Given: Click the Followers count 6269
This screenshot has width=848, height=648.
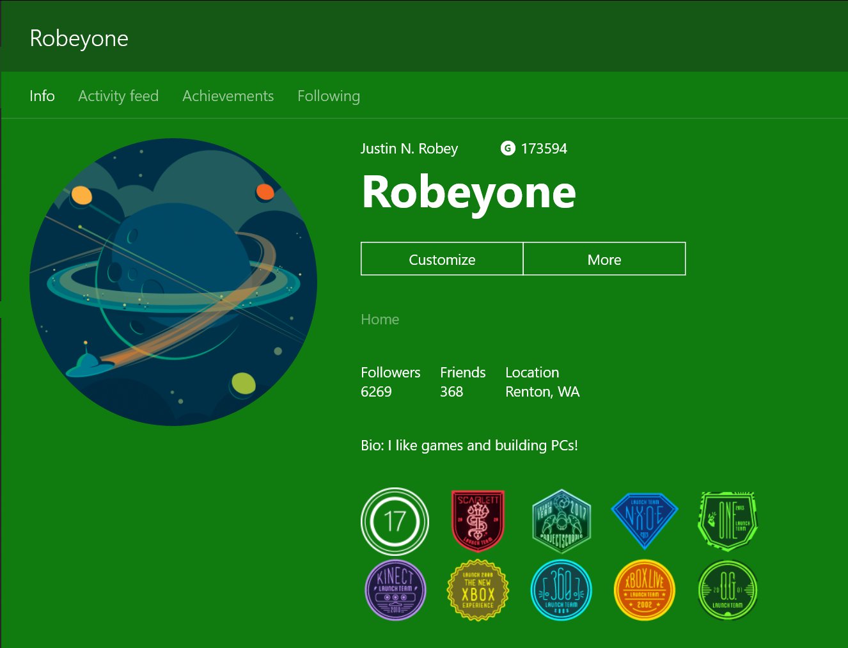Looking at the screenshot, I should coord(376,391).
